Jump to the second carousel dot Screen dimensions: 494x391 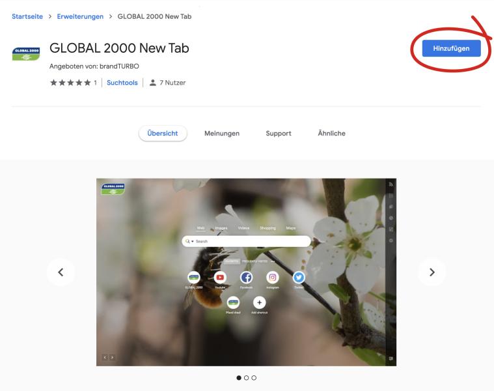point(246,377)
